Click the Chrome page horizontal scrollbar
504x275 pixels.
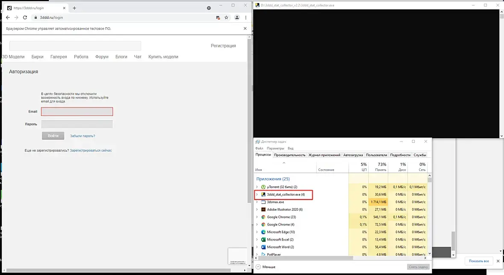119,270
